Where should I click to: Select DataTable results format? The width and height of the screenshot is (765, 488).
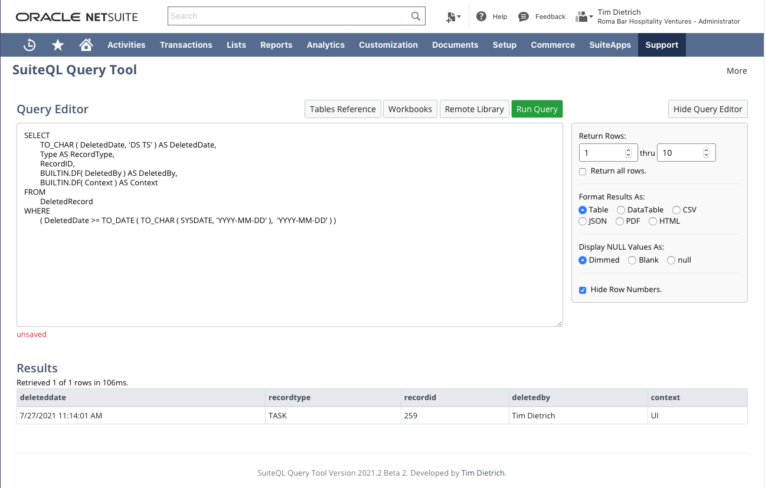pos(621,210)
